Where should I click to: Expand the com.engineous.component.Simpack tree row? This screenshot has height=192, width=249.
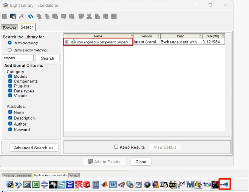67,42
